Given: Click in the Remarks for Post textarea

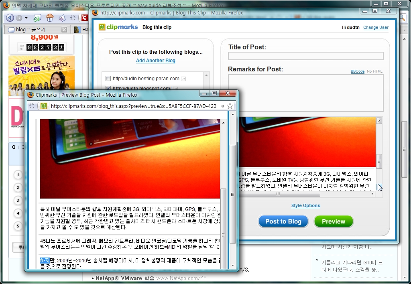Looking at the screenshot, I should point(305,93).
